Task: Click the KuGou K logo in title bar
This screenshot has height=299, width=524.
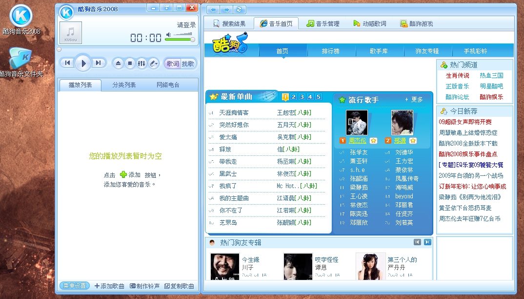Action: 66,13
